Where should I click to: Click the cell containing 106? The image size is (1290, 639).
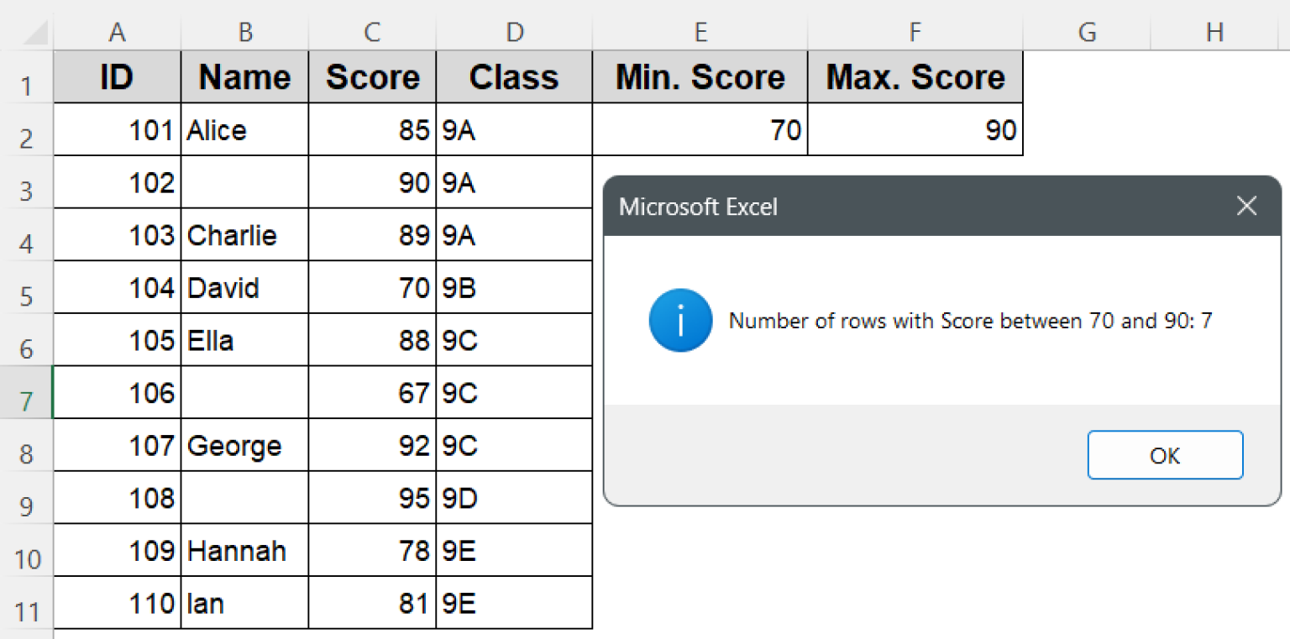pos(118,392)
